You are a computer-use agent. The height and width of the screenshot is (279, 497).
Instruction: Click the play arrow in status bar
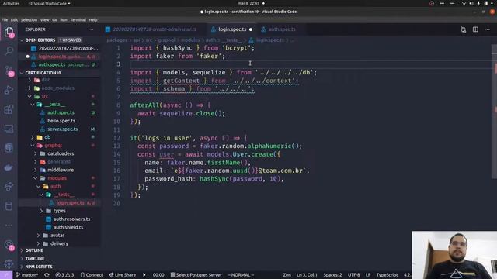(144, 275)
